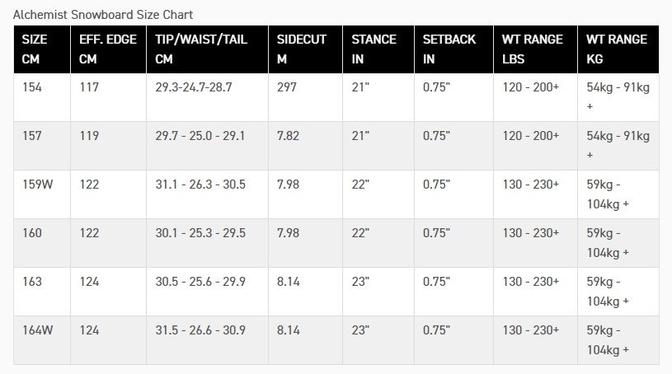The height and width of the screenshot is (374, 672).
Task: Select the 159W size cell
Action: click(x=42, y=194)
